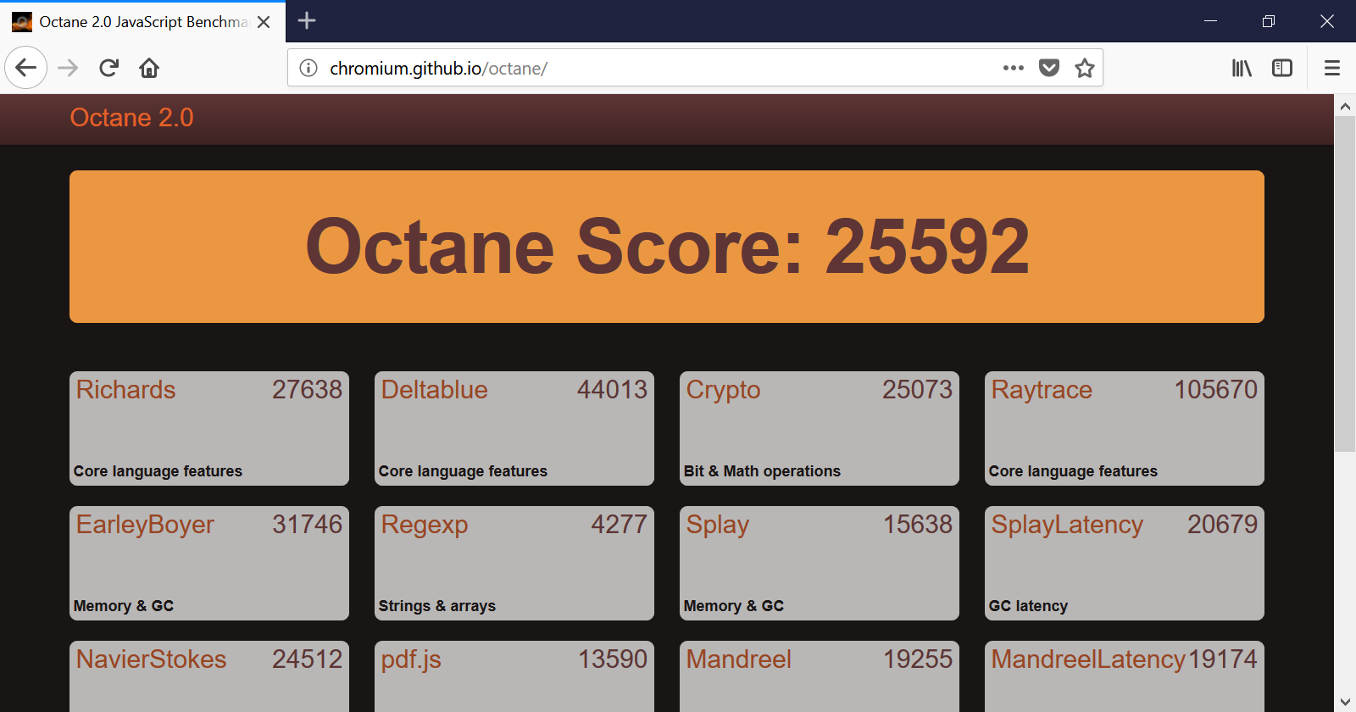Reload the Octane page

(108, 68)
